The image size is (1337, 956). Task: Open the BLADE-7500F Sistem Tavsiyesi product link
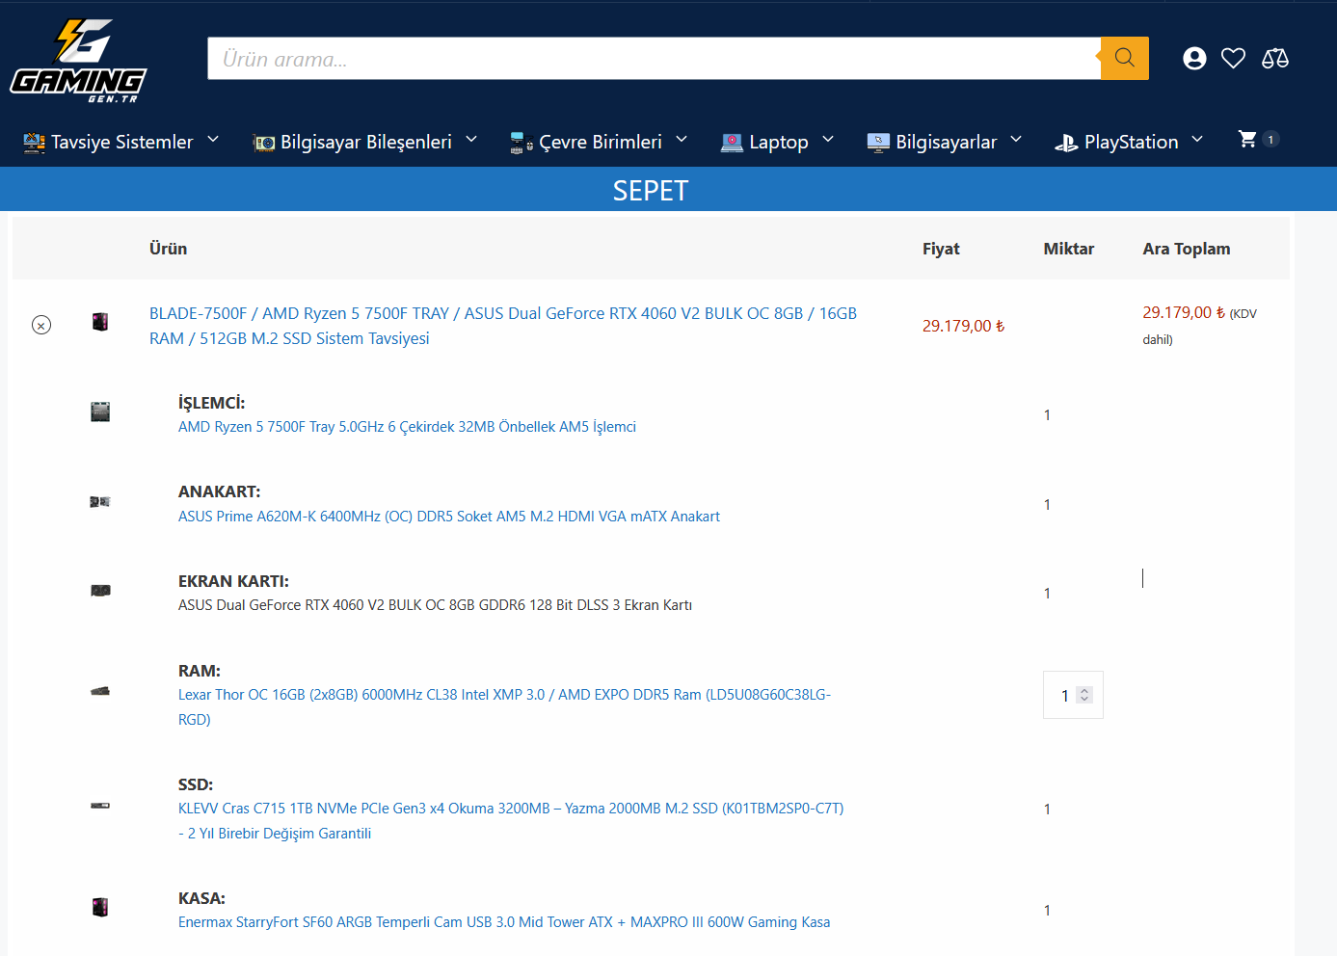pyautogui.click(x=503, y=326)
